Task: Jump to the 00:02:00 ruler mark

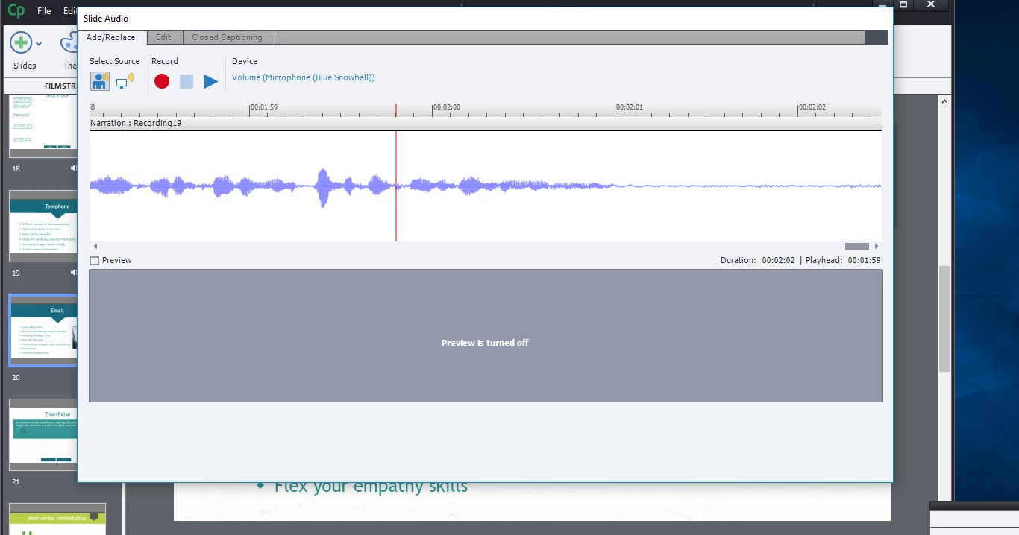Action: point(447,107)
